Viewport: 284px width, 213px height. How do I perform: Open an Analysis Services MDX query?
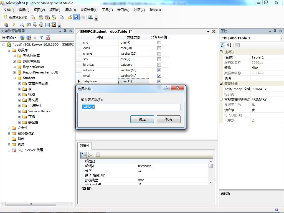(41, 17)
